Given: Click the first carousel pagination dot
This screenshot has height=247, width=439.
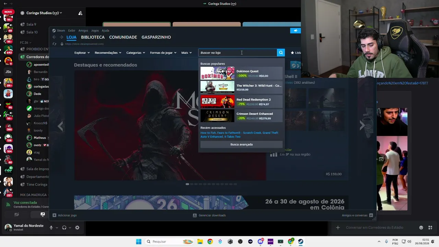Looking at the screenshot, I should (187, 184).
